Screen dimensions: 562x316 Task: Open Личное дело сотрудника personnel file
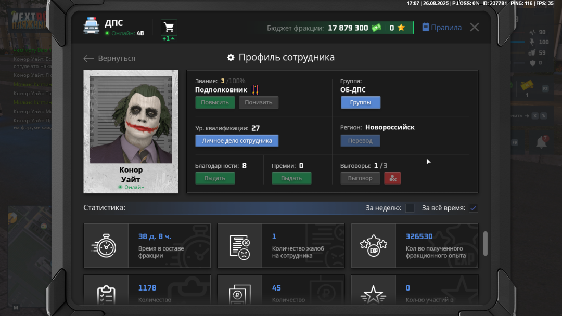(x=237, y=141)
